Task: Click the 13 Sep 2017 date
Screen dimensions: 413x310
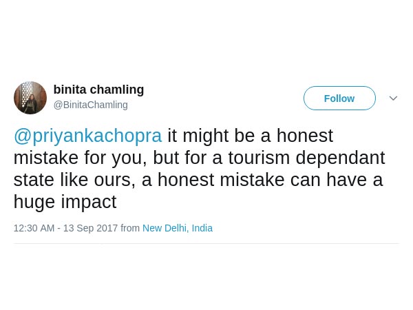Action: (x=90, y=228)
